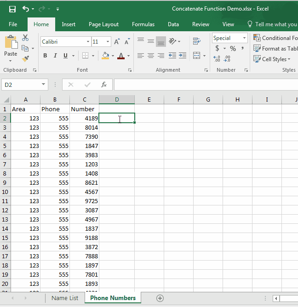Open the font color red swatch
Image resolution: width=298 pixels, height=307 pixels.
click(x=120, y=56)
